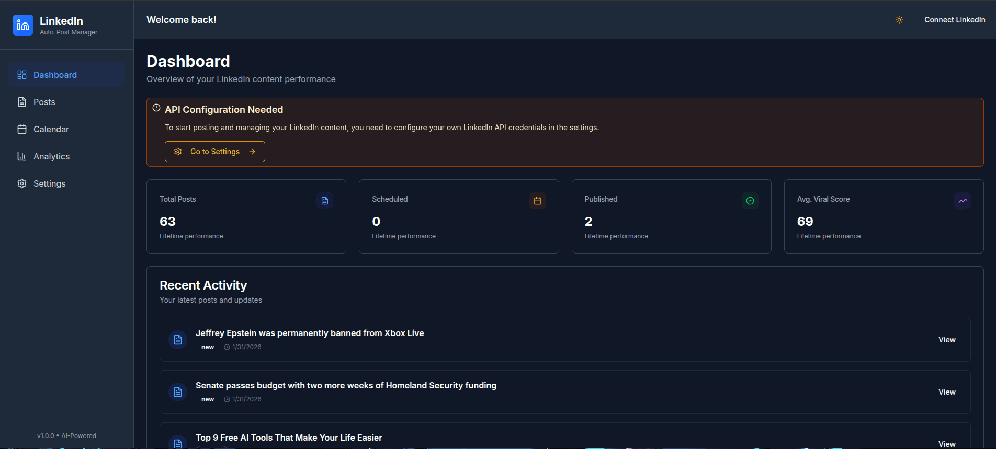Open Posts in the sidebar
The height and width of the screenshot is (449, 996).
click(44, 102)
